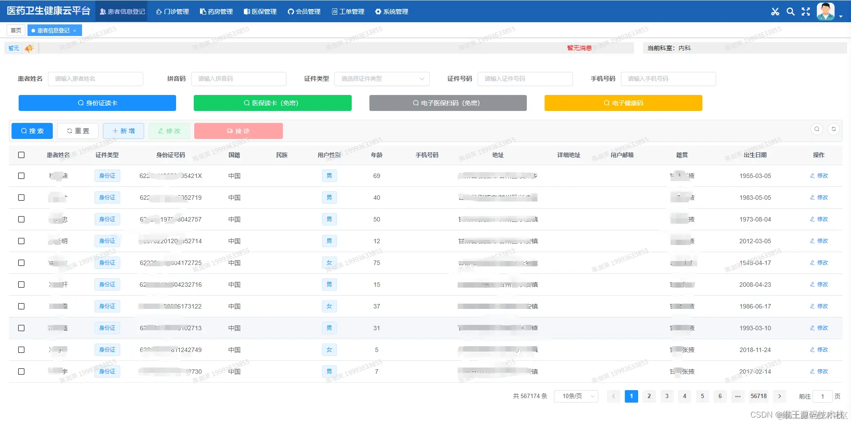The width and height of the screenshot is (851, 423).
Task: Click the 重置 button
Action: tap(78, 131)
